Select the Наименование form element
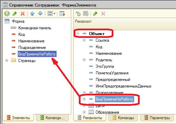The height and width of the screenshot is (124, 176). pyautogui.click(x=31, y=41)
